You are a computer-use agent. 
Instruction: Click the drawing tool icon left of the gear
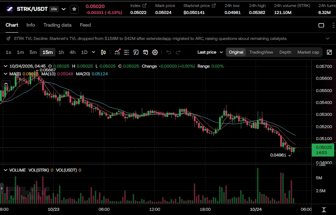pyautogui.click(x=145, y=52)
